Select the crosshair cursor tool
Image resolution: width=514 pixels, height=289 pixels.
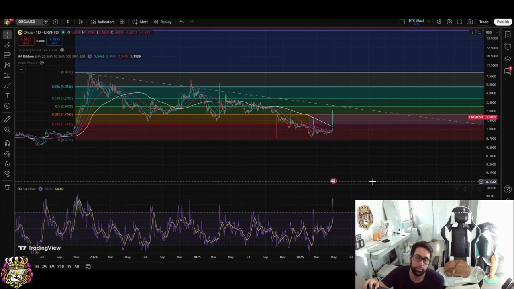click(x=7, y=35)
